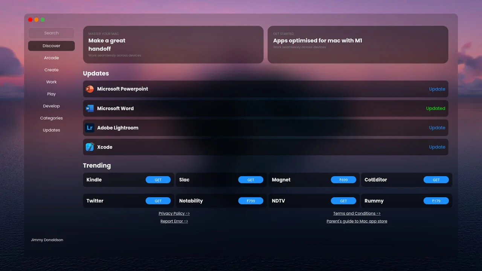Get the CotEditor app
This screenshot has height=271, width=482.
coord(436,180)
